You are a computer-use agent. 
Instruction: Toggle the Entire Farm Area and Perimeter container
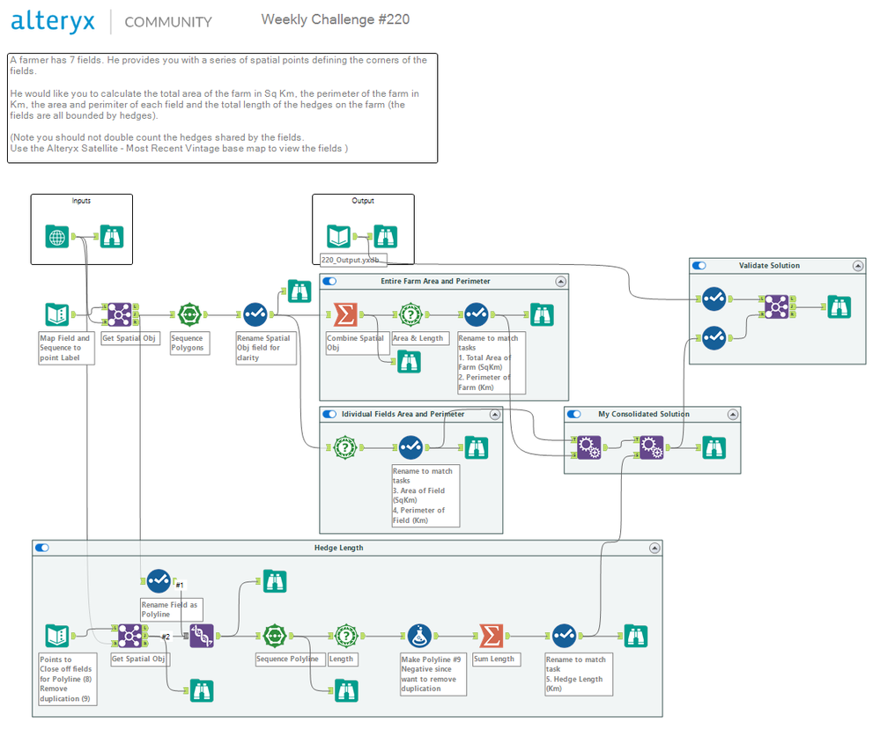pyautogui.click(x=329, y=281)
